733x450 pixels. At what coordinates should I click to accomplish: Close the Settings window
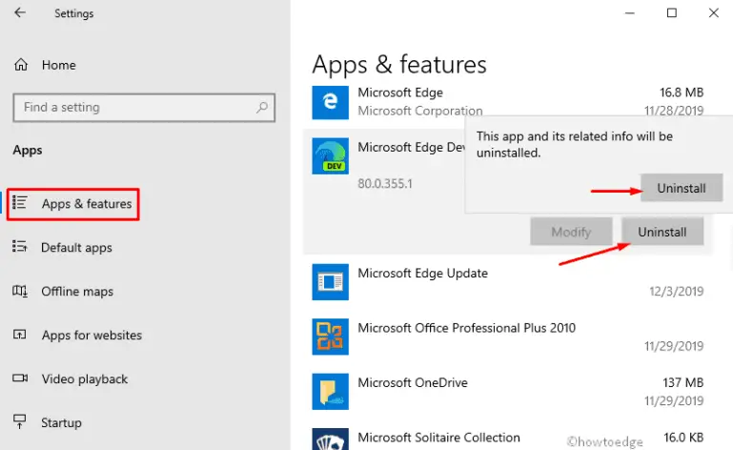(713, 13)
